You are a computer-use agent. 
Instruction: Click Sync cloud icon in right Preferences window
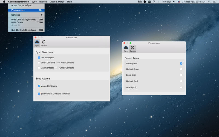coord(126,48)
